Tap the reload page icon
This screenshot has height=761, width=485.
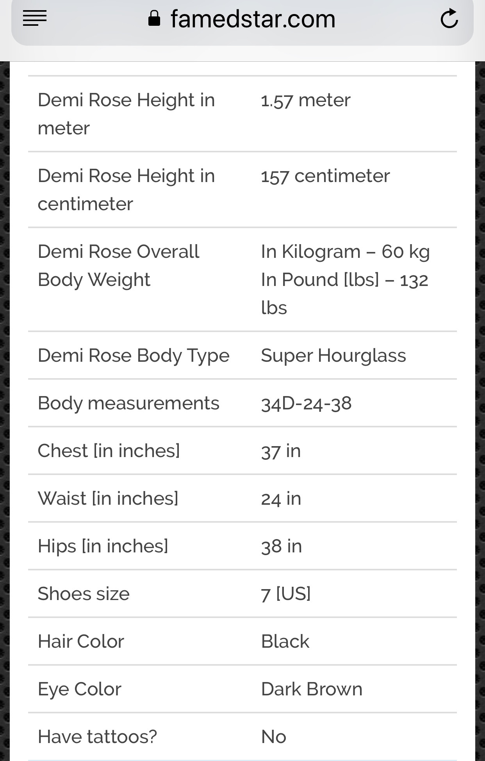point(449,18)
